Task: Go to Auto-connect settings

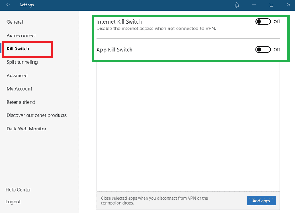Action: click(x=21, y=35)
